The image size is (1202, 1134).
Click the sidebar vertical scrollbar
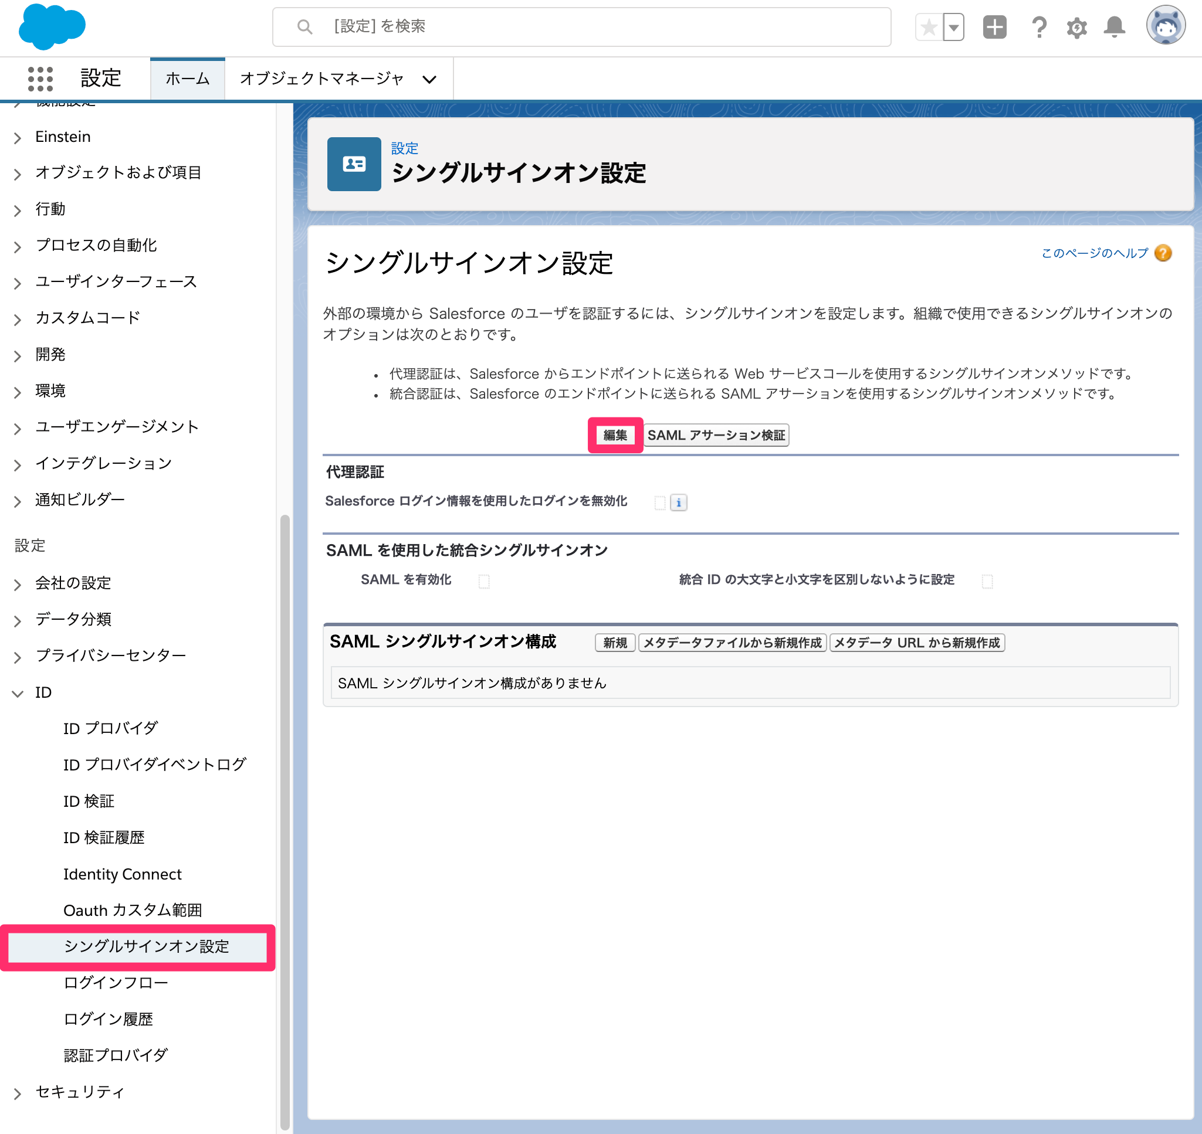pos(284,822)
